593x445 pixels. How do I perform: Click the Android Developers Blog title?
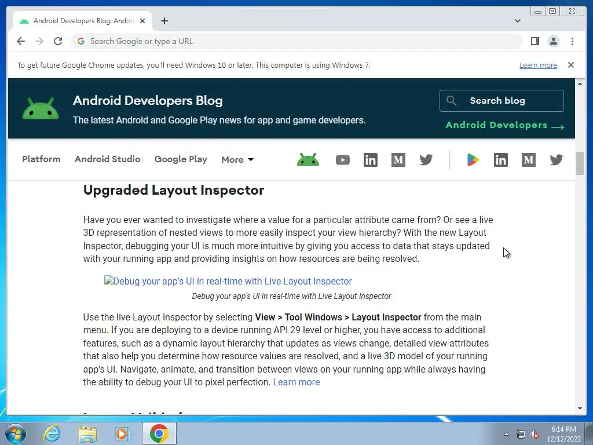pos(148,100)
